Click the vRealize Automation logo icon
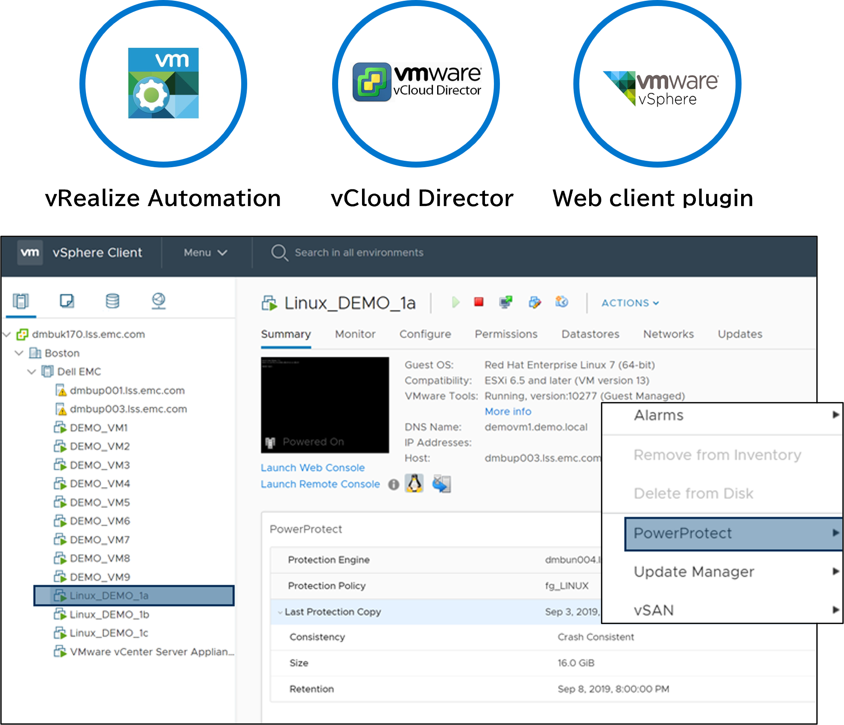 (x=163, y=83)
